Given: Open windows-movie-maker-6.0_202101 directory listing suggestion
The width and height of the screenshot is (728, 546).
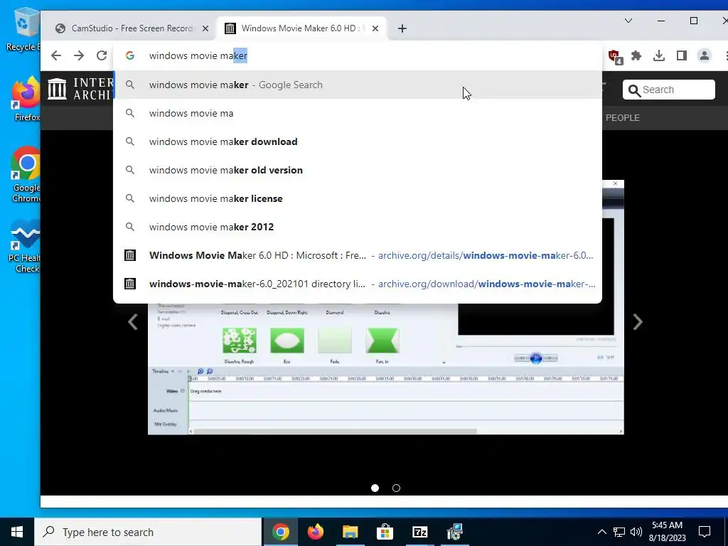Looking at the screenshot, I should (358, 284).
